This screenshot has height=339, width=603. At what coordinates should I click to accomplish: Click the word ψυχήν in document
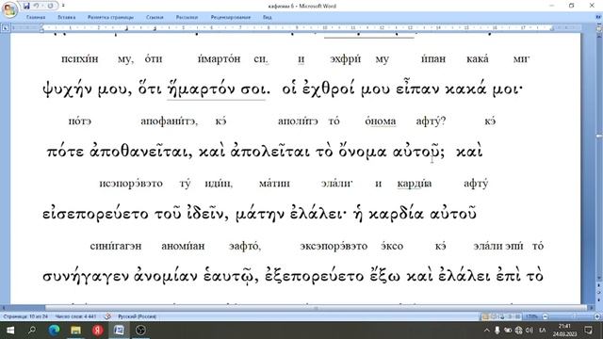point(68,89)
